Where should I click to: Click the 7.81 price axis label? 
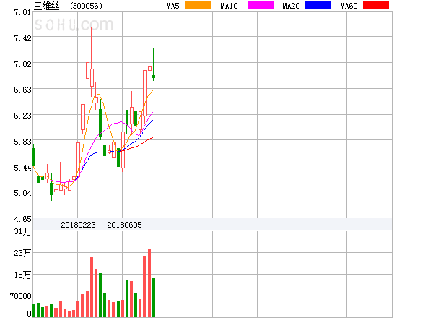coord(22,12)
